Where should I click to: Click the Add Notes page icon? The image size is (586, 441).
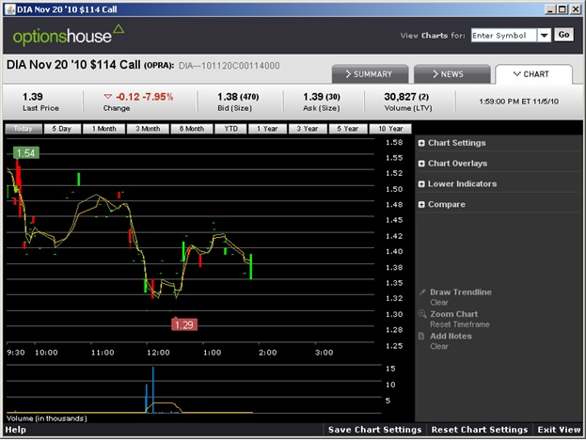coord(421,336)
